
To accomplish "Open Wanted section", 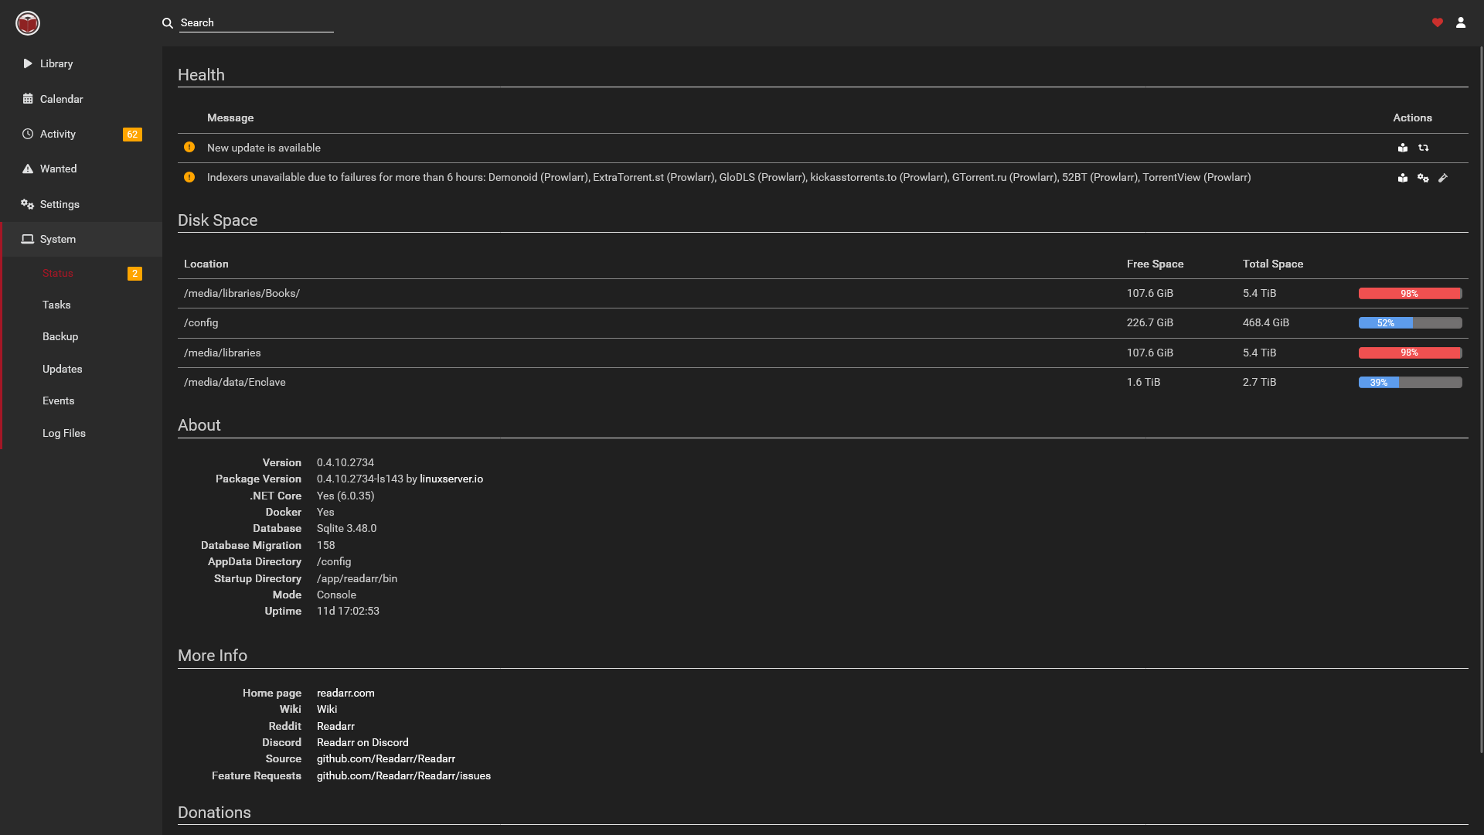I will point(81,169).
